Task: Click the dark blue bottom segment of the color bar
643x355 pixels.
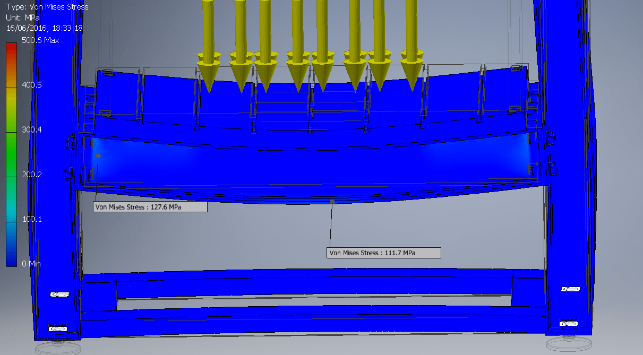Action: pyautogui.click(x=11, y=243)
